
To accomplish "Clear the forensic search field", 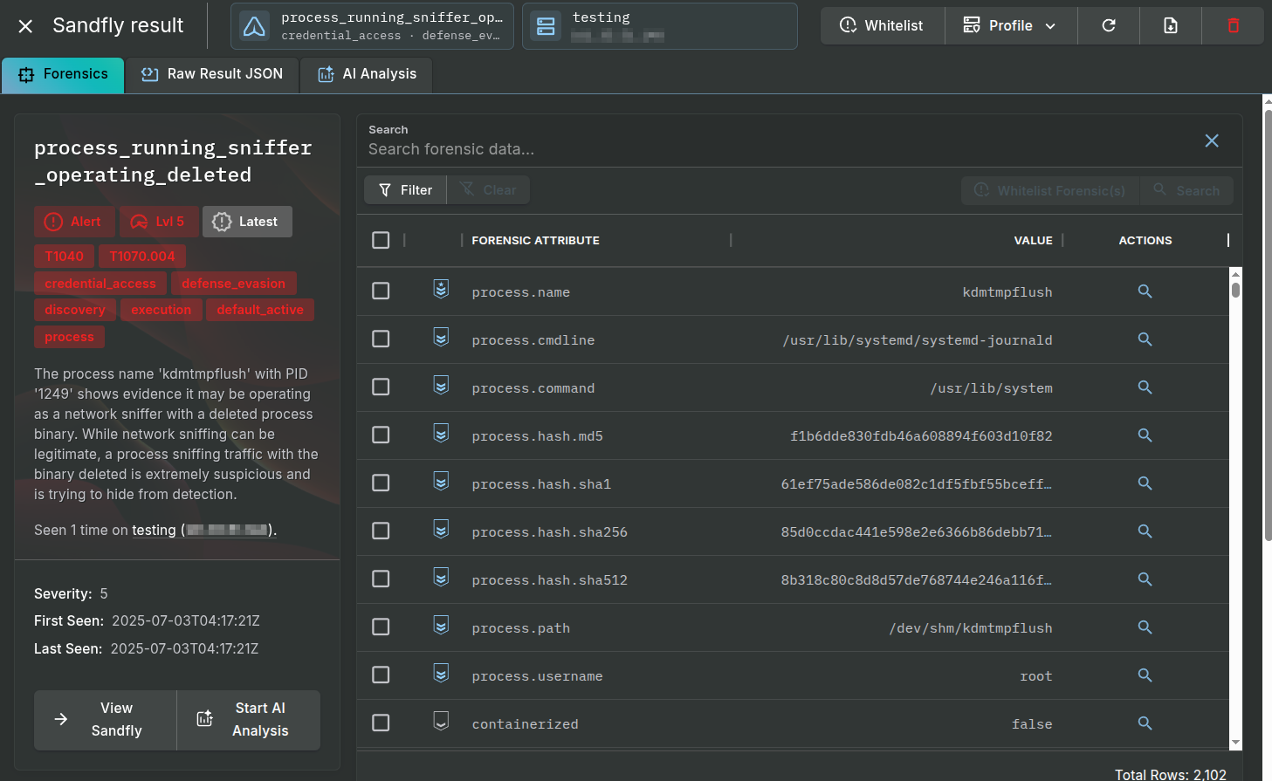I will 1212,140.
